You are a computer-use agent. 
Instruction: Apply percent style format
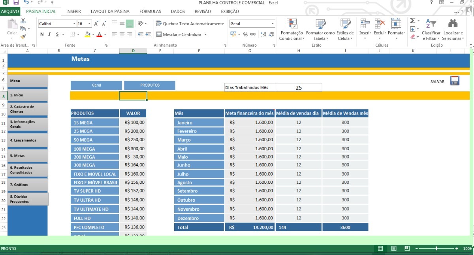245,34
